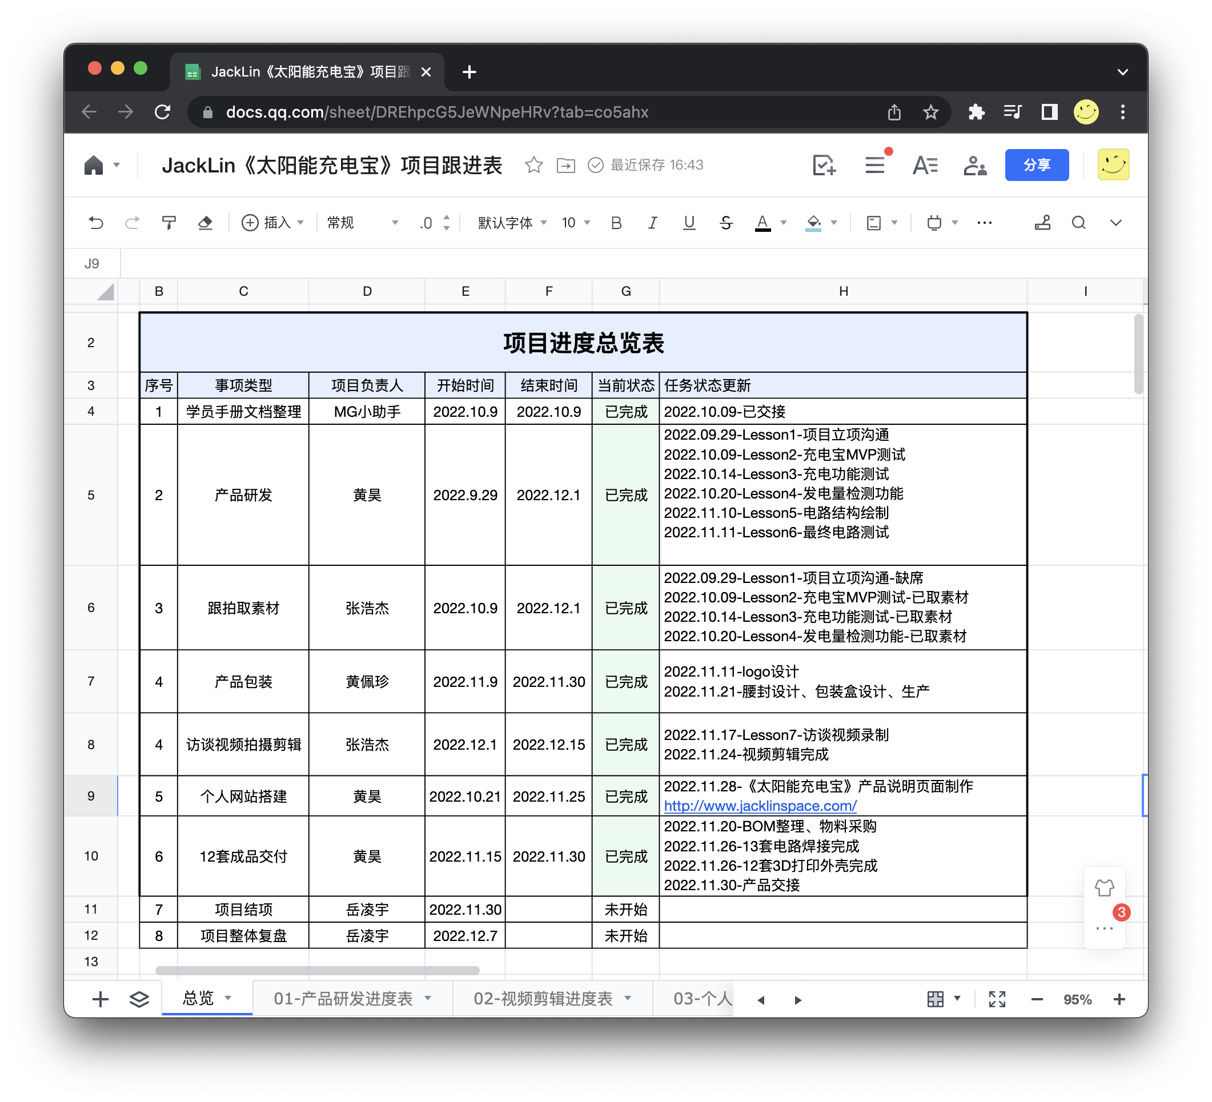Zoom out with the minus button
The height and width of the screenshot is (1102, 1212).
(x=1037, y=999)
